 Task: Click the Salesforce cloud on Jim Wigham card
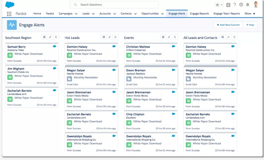pyautogui.click(x=54, y=68)
